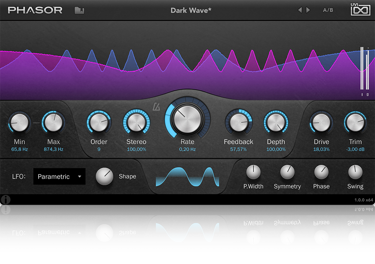Click the Trim knob
Image resolution: width=375 pixels, height=264 pixels.
click(355, 122)
